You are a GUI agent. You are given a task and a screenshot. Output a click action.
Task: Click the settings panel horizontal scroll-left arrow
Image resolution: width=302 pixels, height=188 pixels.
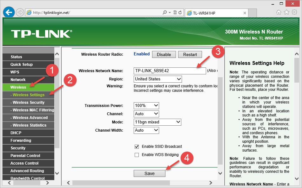[68, 183]
